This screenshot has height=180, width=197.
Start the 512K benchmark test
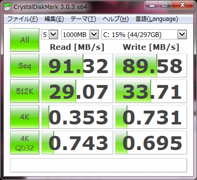[25, 91]
